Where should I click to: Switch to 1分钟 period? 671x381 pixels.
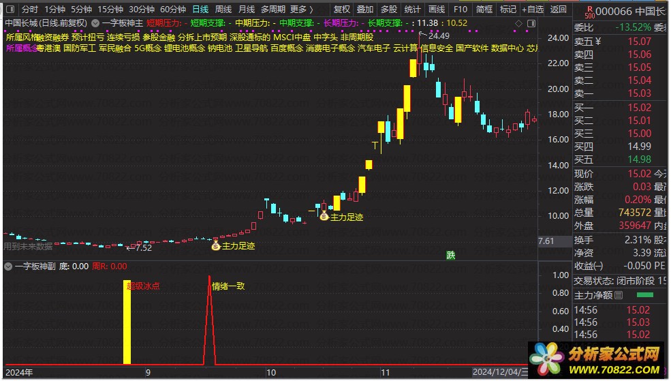(54, 9)
